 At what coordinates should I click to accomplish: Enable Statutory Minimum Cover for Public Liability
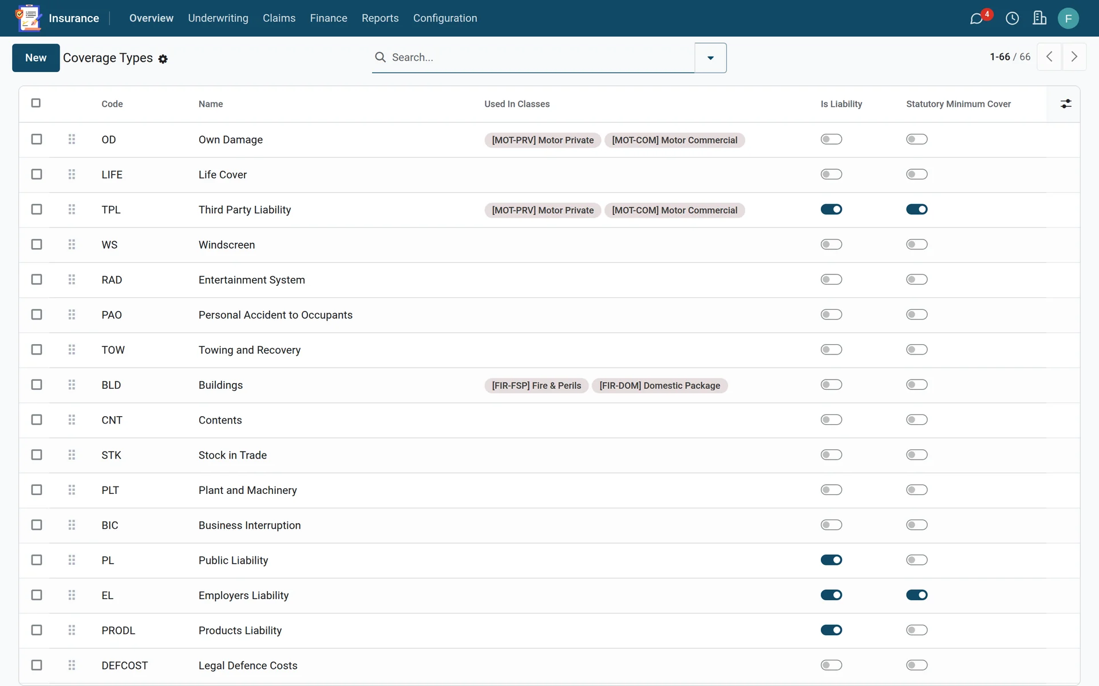click(x=916, y=560)
